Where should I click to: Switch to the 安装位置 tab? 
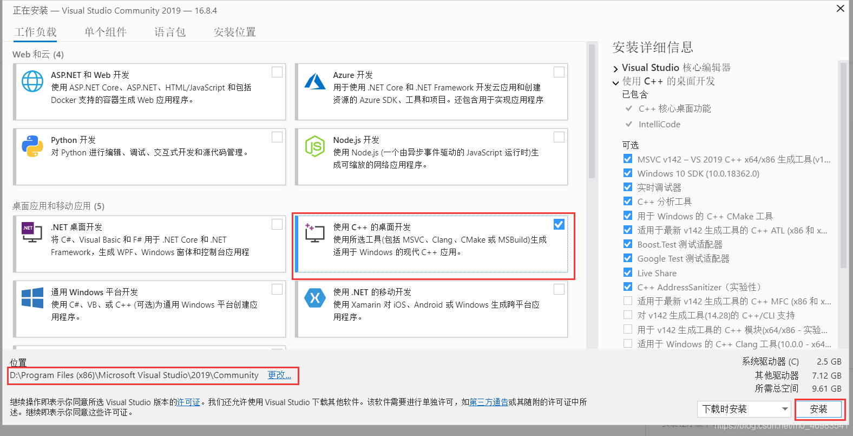click(235, 32)
